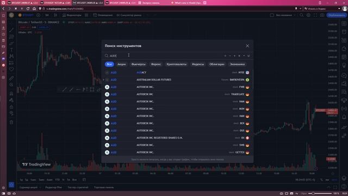
Task: Choose the AUDACY NYSE result
Action: tap(177, 72)
